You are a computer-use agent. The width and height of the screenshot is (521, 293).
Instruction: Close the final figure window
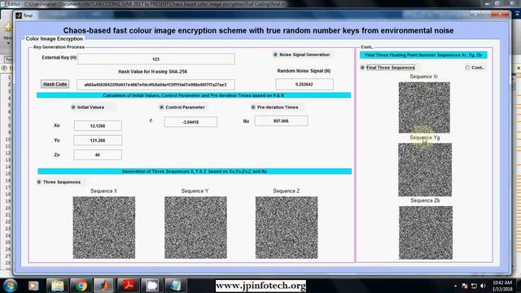click(x=501, y=15)
